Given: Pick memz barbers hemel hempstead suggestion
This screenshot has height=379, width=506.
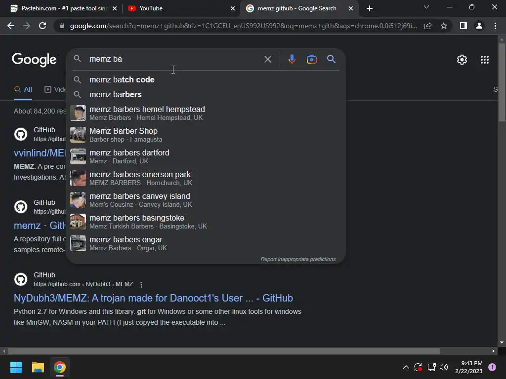Looking at the screenshot, I should tap(206, 113).
